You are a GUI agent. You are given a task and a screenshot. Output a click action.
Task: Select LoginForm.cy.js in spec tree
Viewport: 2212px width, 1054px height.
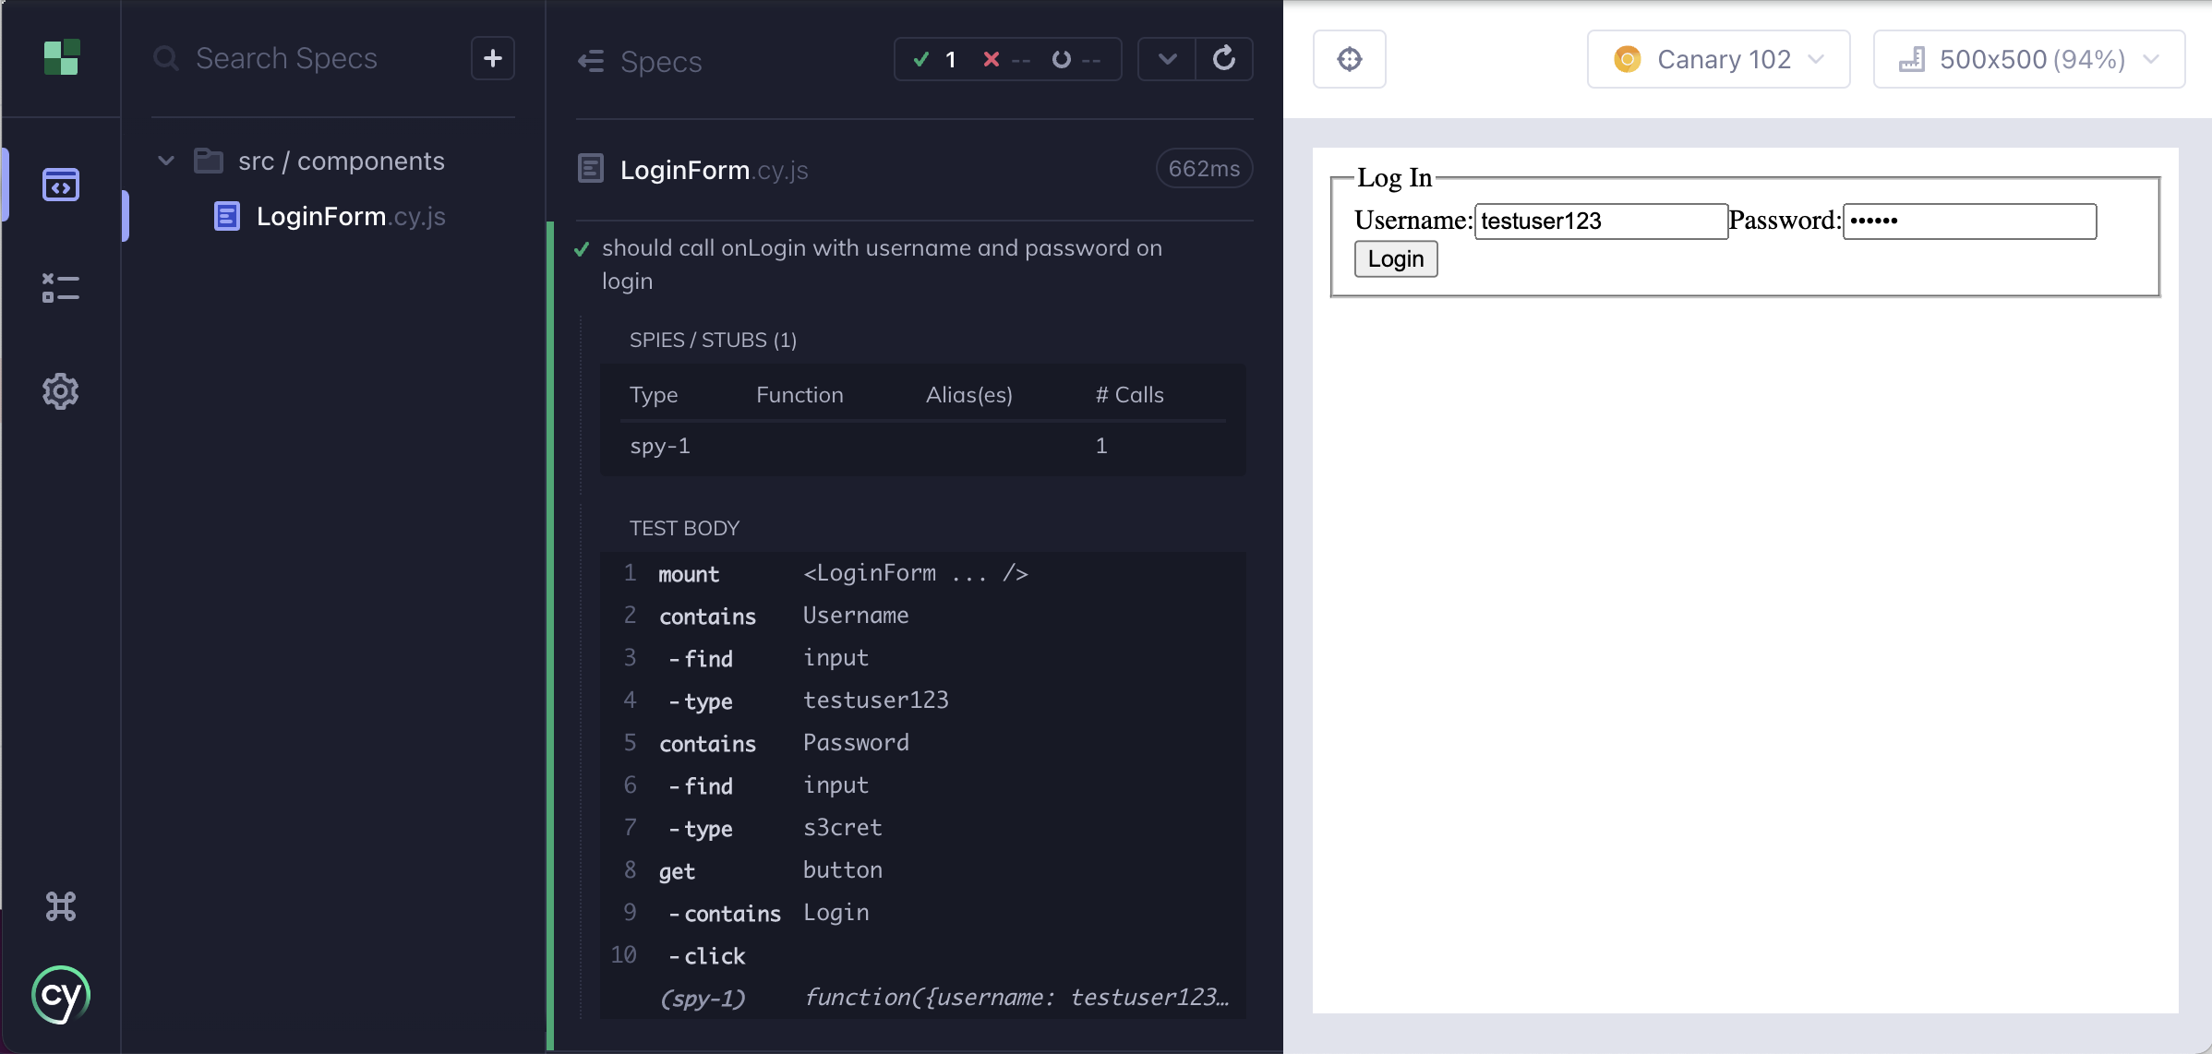351,216
